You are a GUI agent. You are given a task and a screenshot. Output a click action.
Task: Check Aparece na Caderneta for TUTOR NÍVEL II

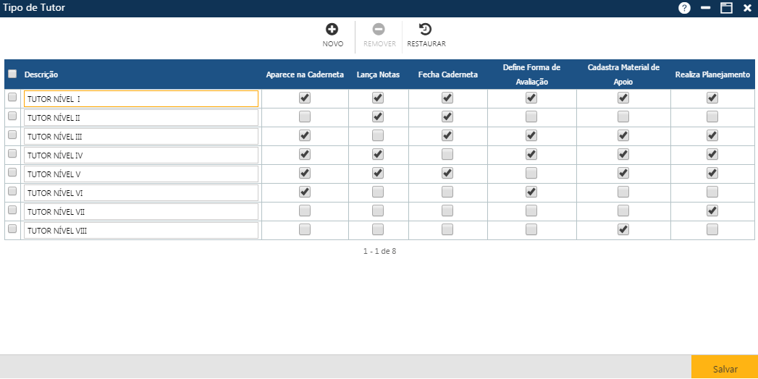click(305, 116)
